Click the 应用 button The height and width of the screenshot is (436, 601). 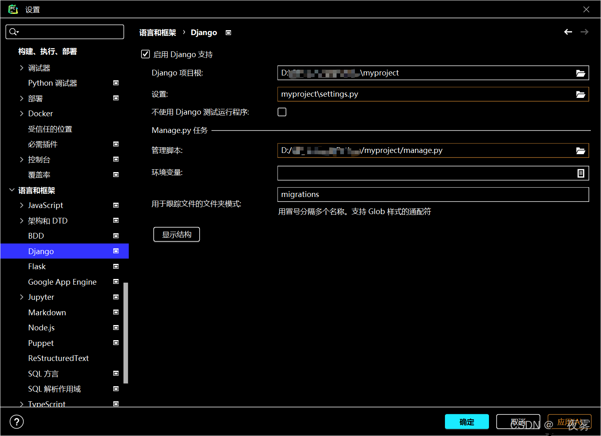(x=569, y=422)
